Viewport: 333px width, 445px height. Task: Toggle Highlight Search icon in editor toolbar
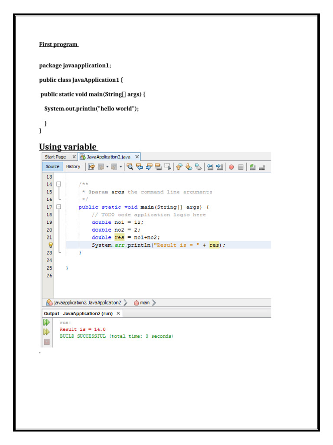[x=158, y=167]
